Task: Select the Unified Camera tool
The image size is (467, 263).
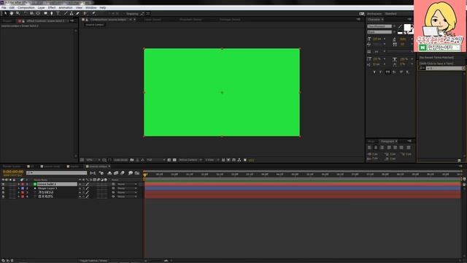Action: coord(31,13)
